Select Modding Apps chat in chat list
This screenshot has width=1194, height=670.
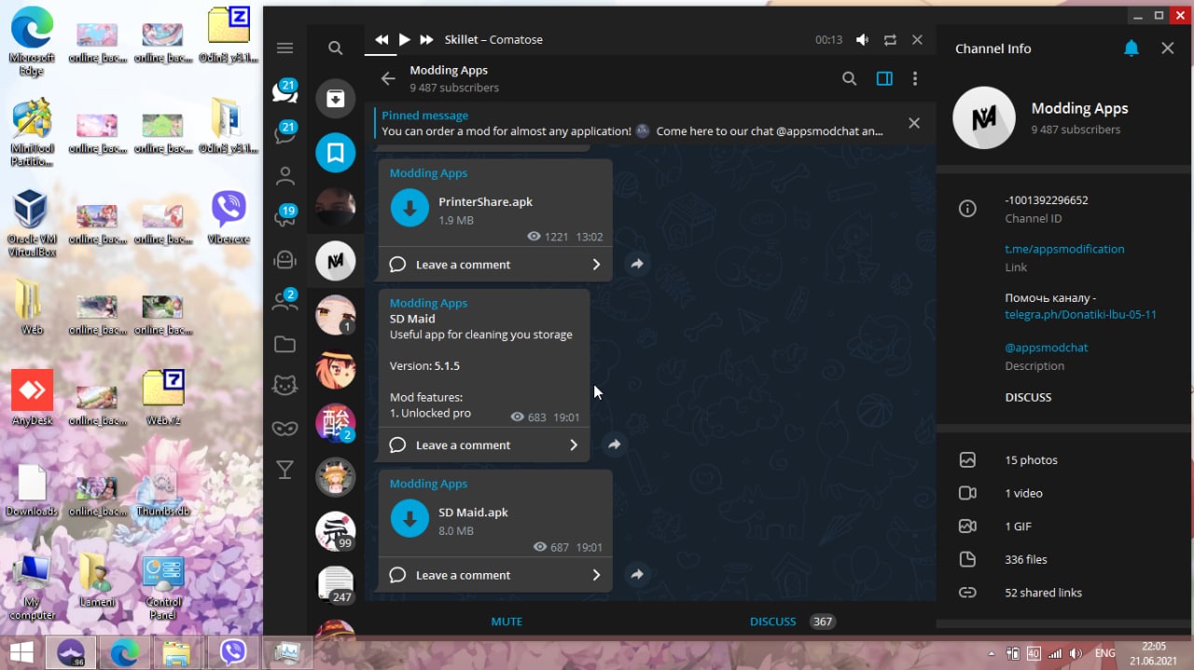(335, 261)
